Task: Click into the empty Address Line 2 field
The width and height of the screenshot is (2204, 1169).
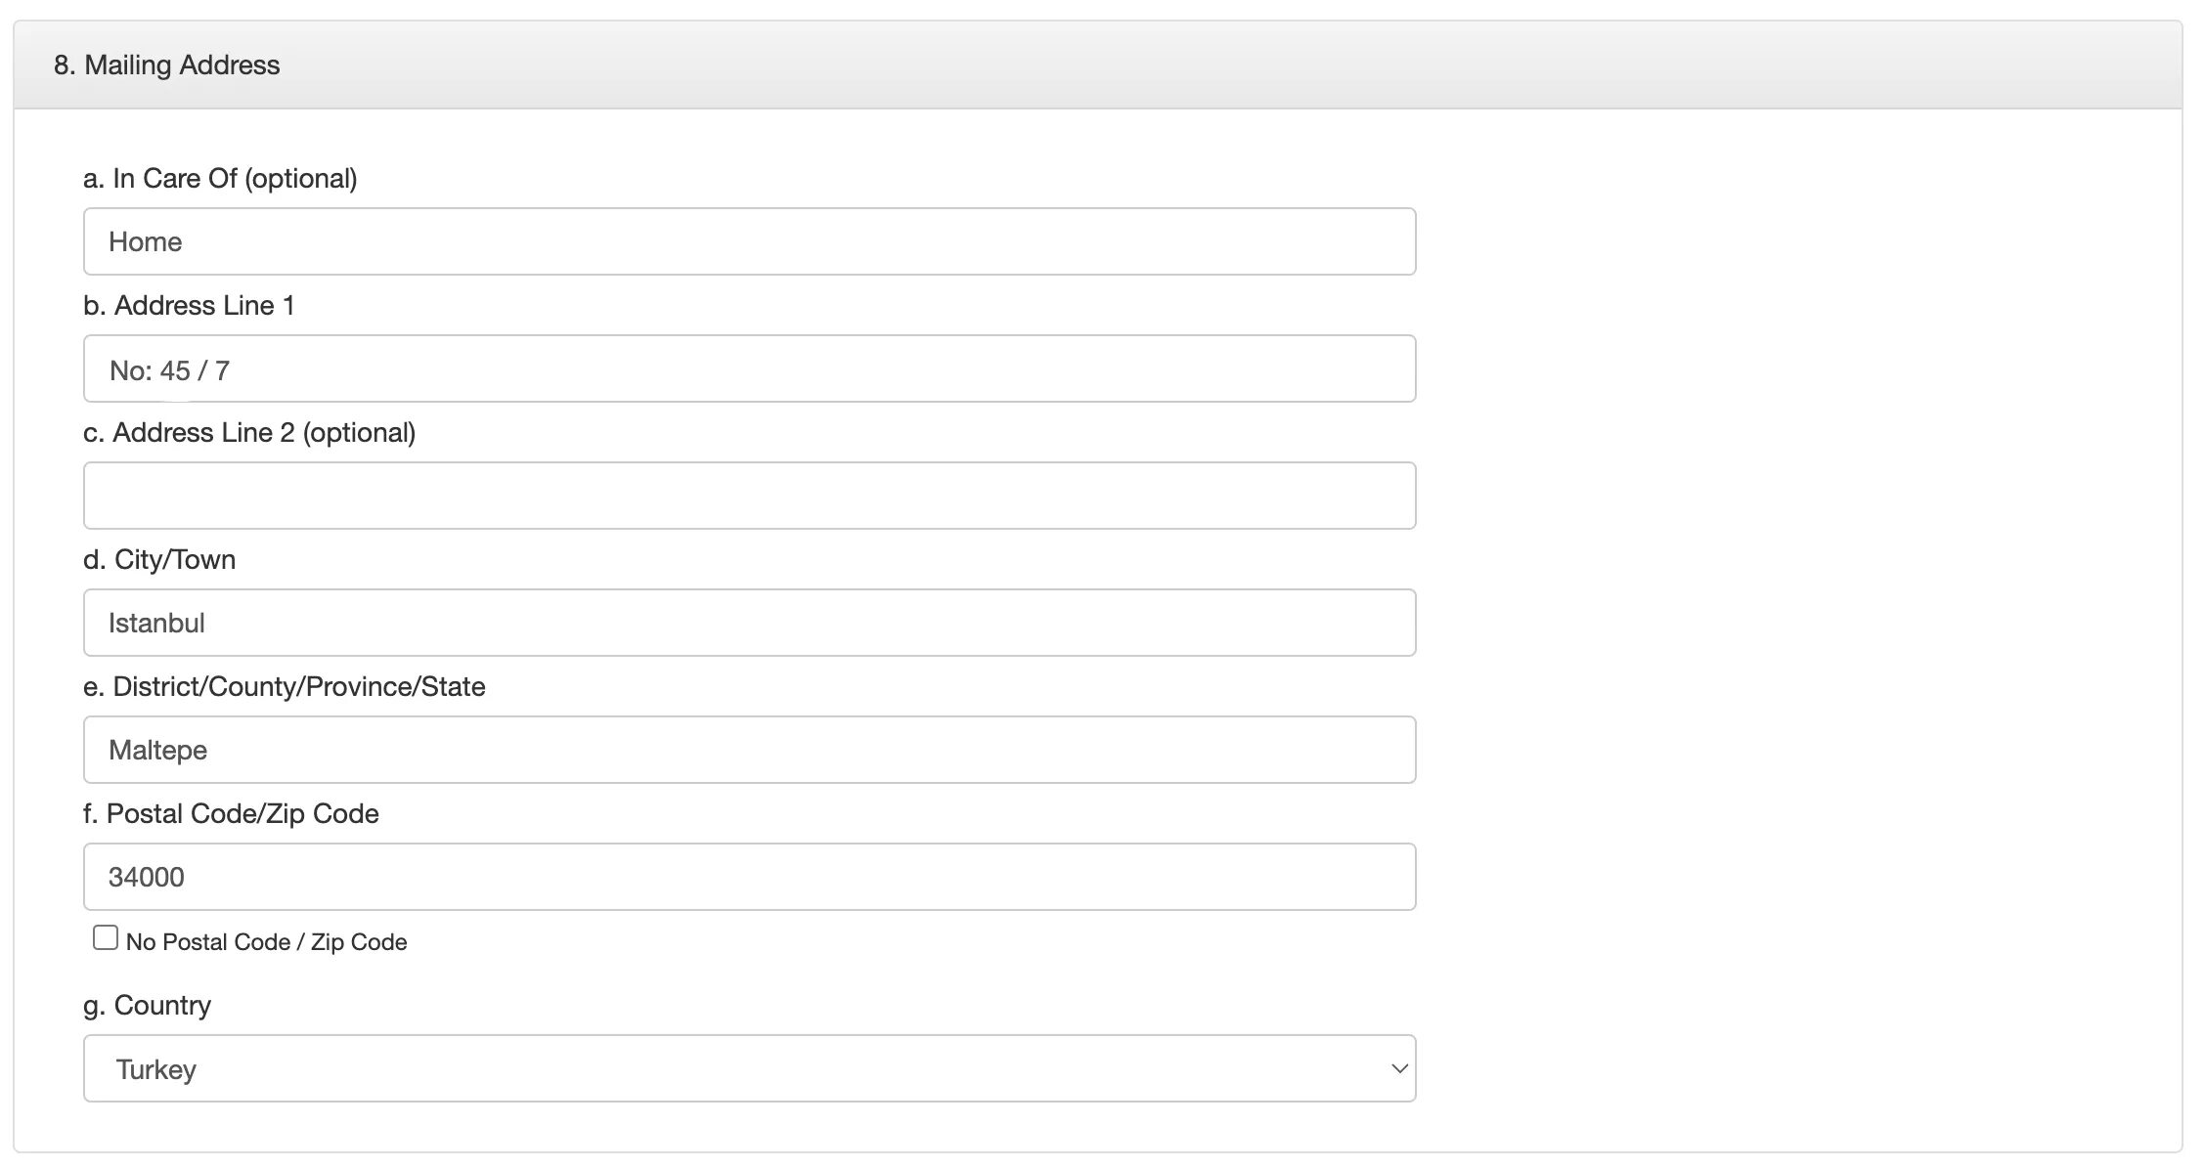Action: [x=749, y=496]
